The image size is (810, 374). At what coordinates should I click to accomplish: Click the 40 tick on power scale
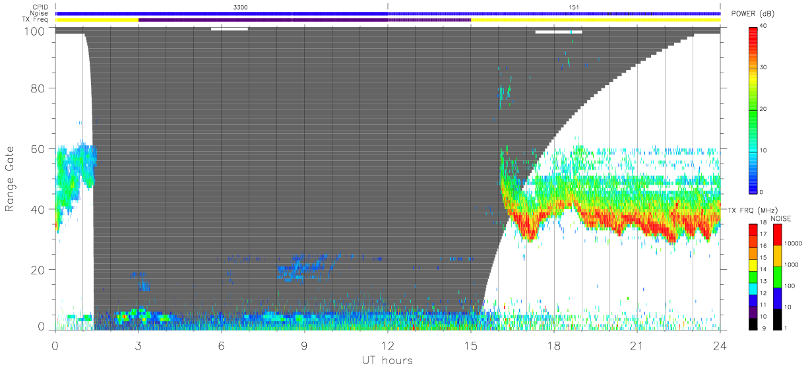(764, 26)
